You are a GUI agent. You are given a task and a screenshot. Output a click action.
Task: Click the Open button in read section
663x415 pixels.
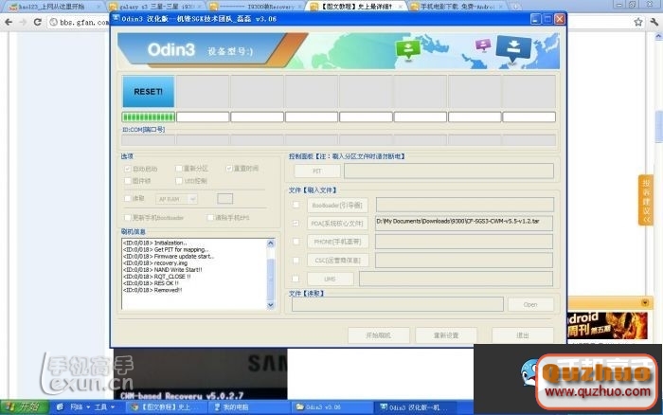[530, 304]
